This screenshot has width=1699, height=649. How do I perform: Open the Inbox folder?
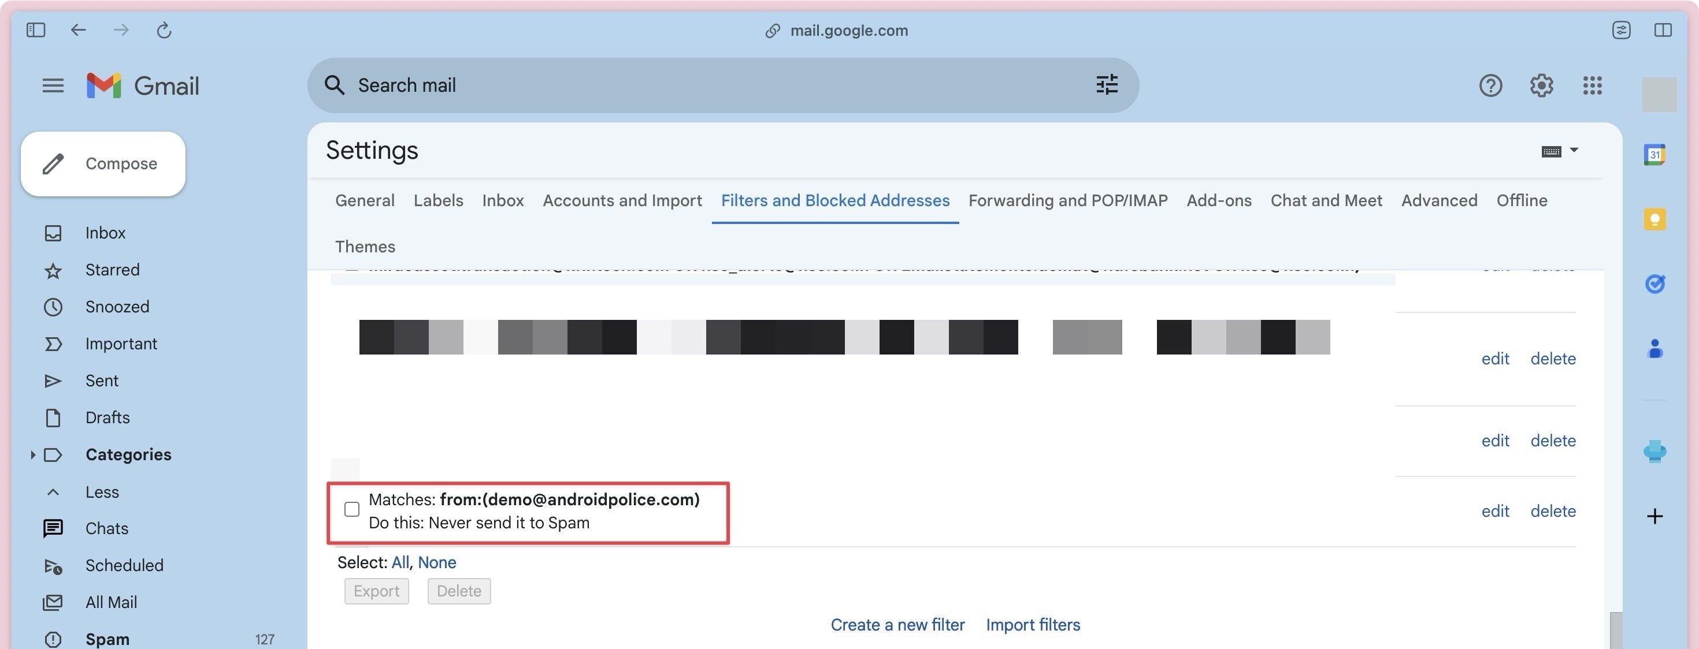click(x=105, y=233)
